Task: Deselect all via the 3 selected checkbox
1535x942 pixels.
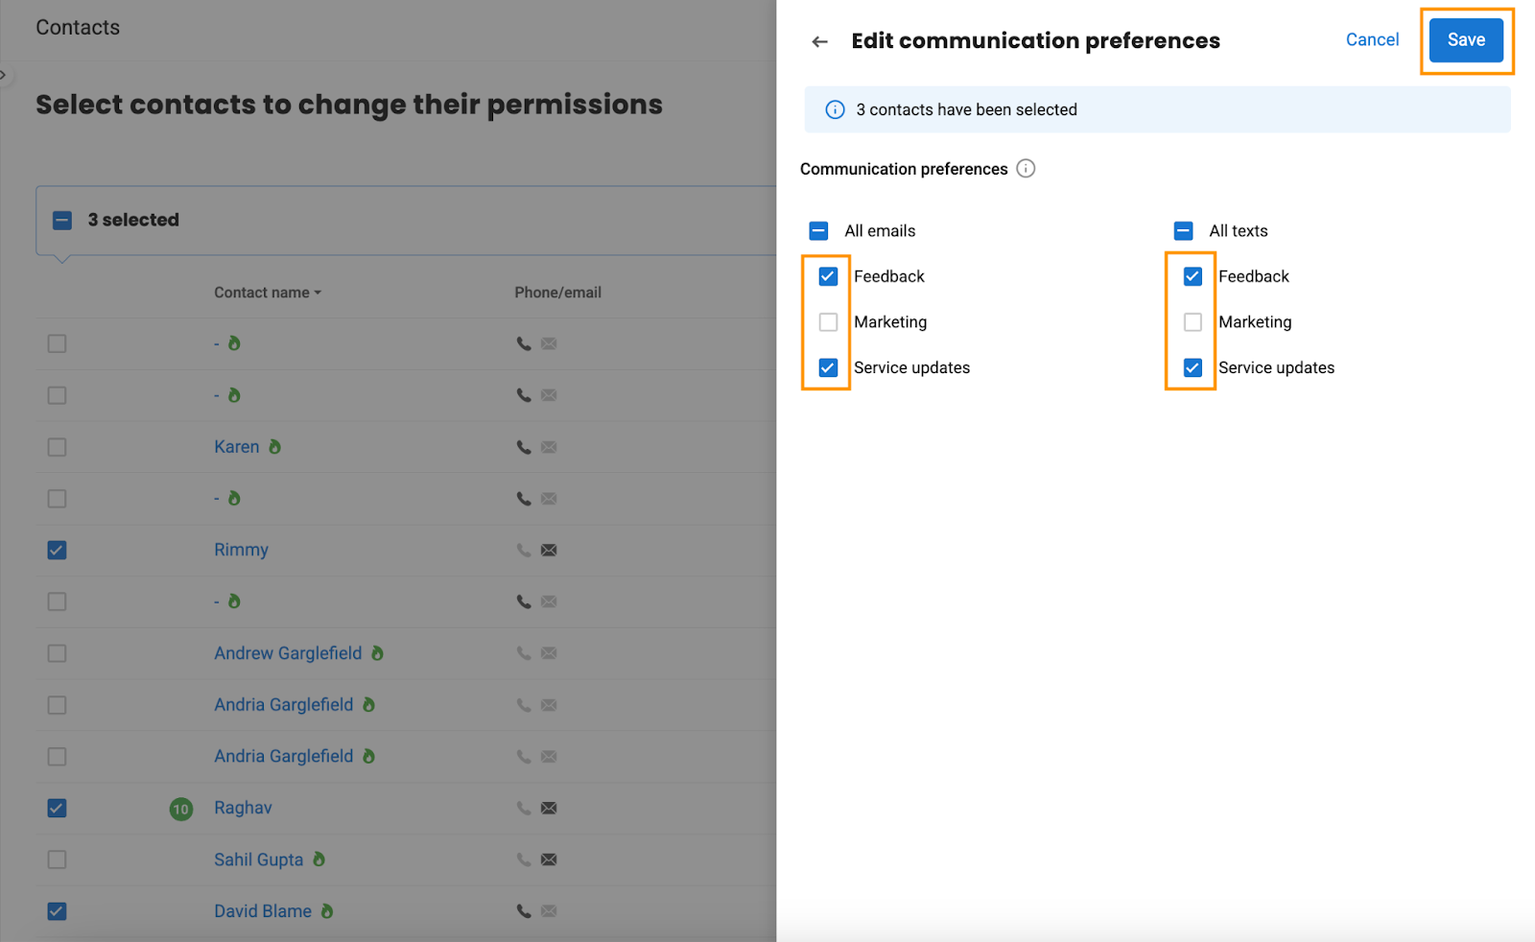Action: click(x=62, y=220)
